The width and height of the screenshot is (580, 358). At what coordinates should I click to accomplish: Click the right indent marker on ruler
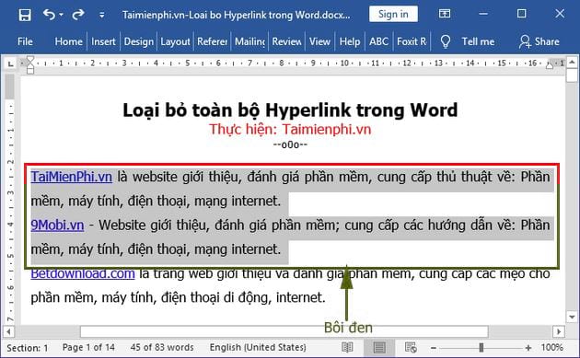tap(550, 65)
